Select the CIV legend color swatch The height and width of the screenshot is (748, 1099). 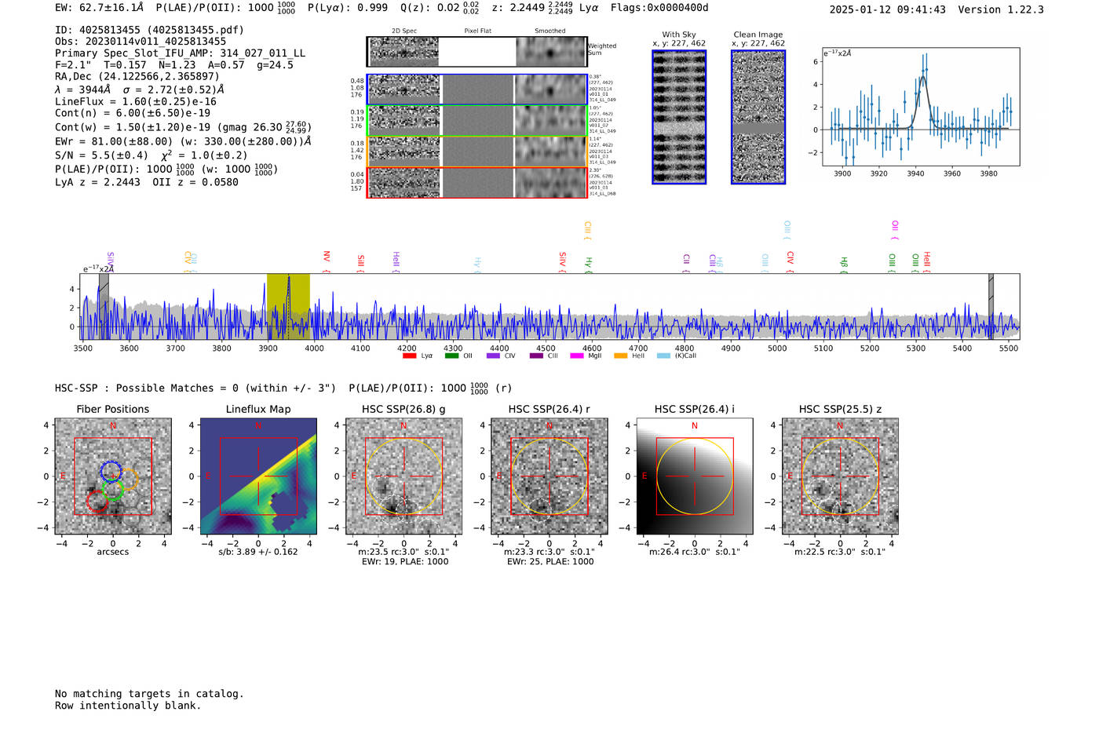(493, 356)
